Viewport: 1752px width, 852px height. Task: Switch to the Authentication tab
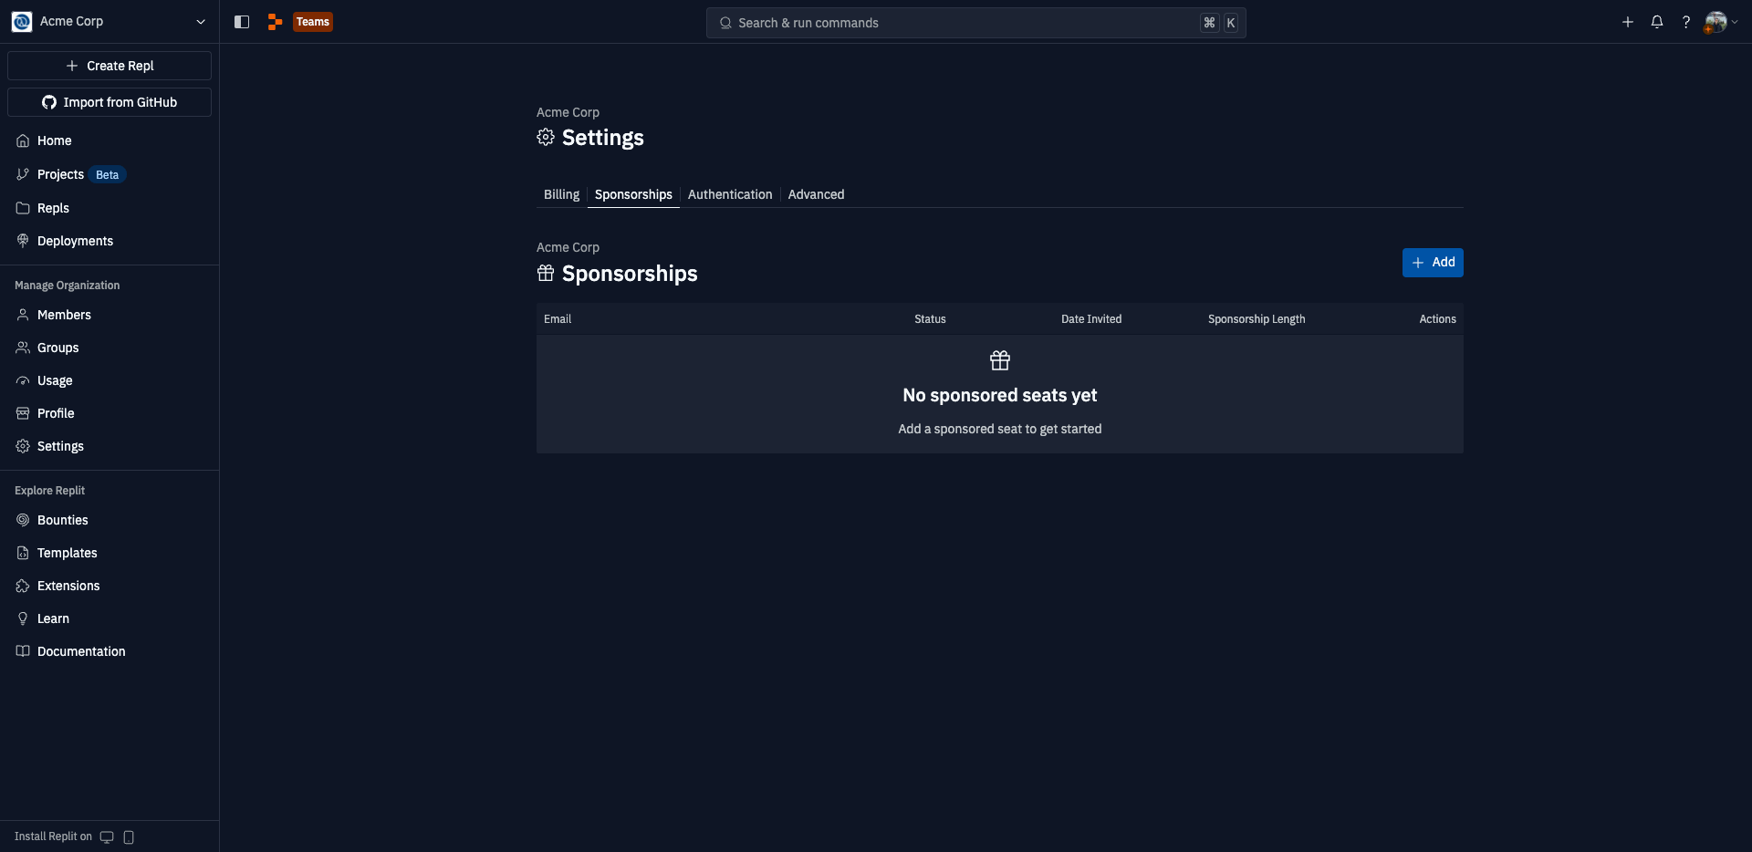click(x=730, y=194)
